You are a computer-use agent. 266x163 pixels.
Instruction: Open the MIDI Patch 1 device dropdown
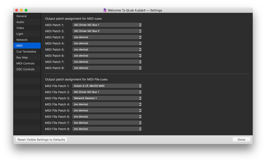click(x=107, y=25)
